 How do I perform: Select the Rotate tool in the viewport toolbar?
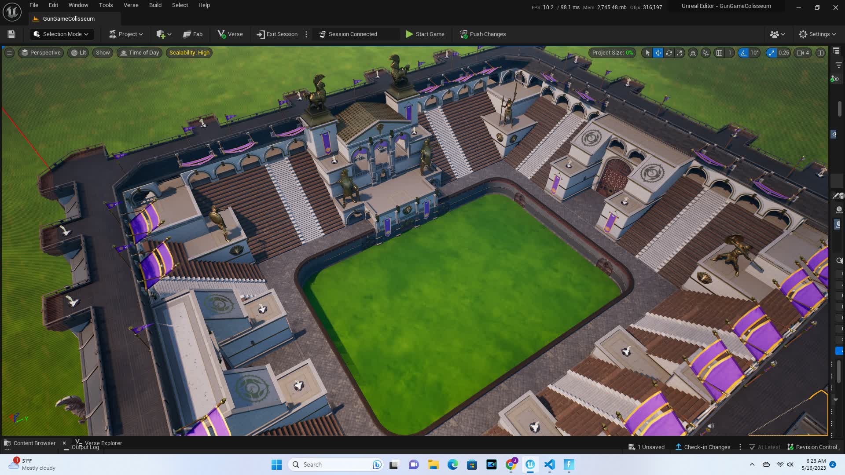tap(669, 53)
